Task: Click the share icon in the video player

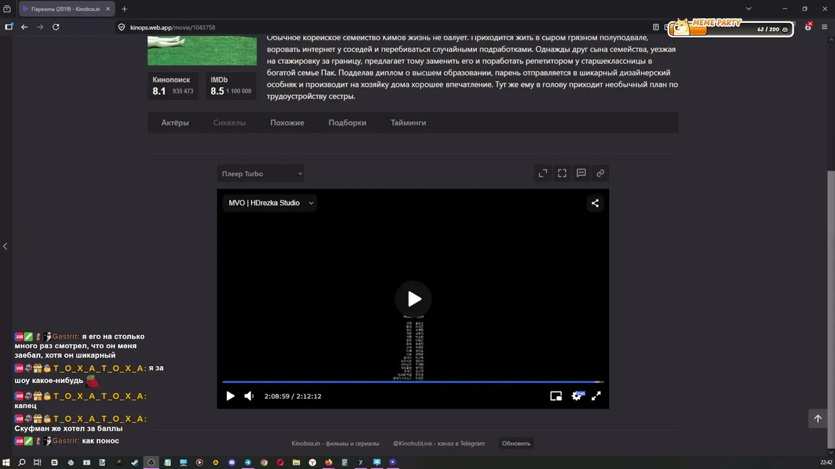Action: point(595,203)
